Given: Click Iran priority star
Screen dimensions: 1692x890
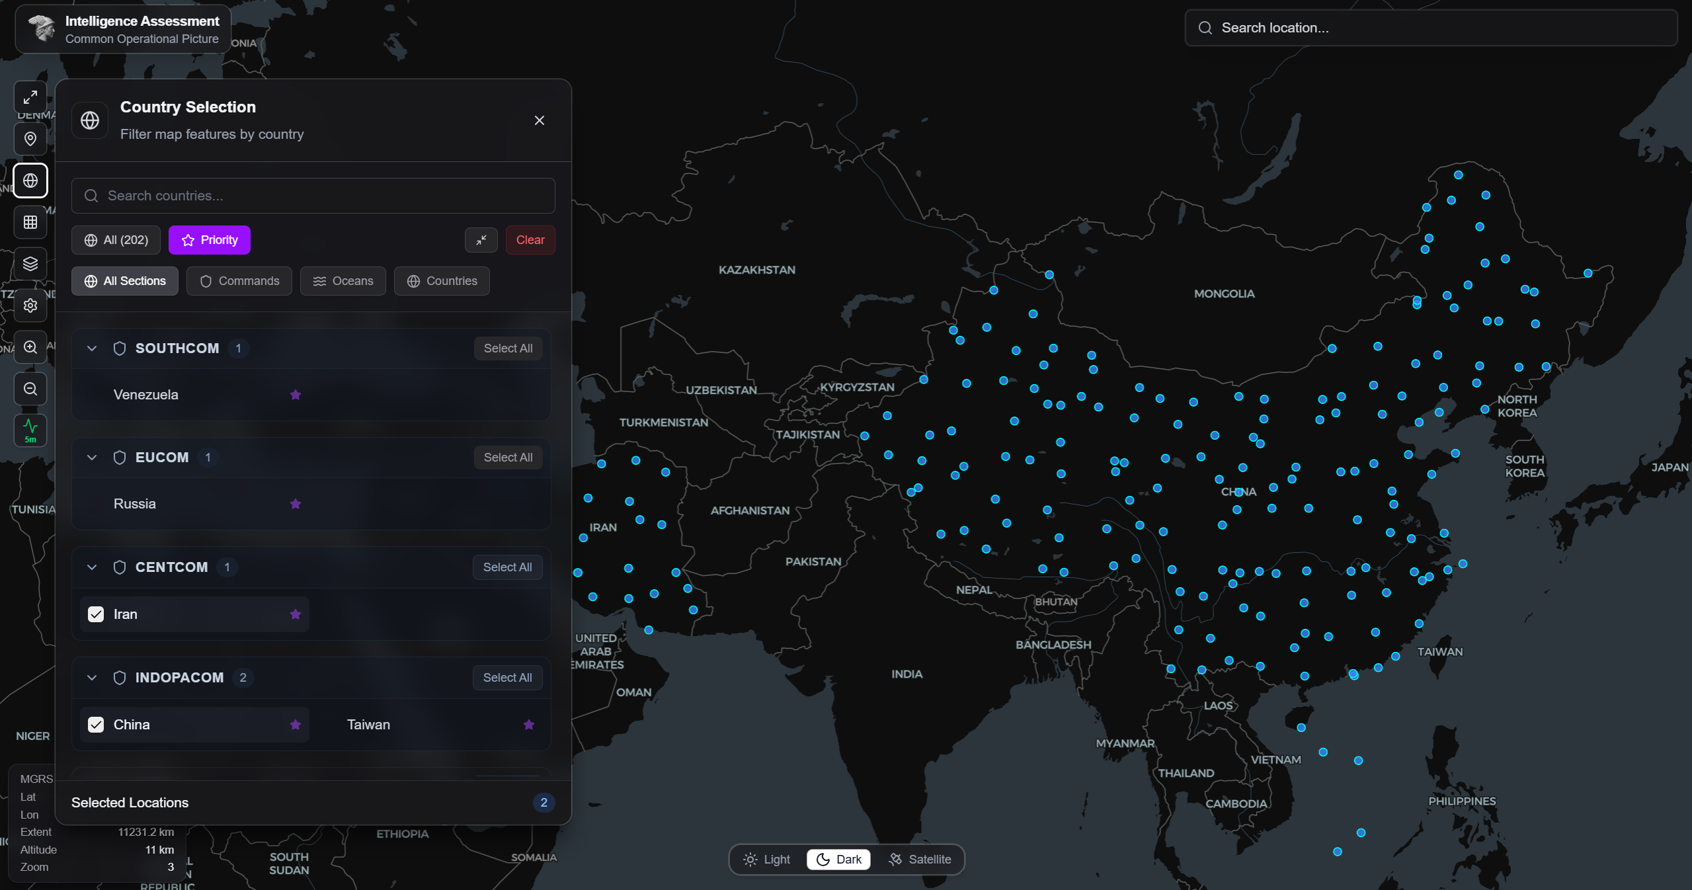Looking at the screenshot, I should 296,614.
